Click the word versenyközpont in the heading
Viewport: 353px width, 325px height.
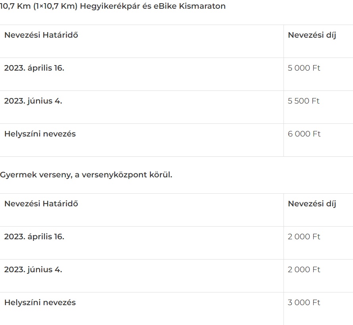pyautogui.click(x=114, y=175)
